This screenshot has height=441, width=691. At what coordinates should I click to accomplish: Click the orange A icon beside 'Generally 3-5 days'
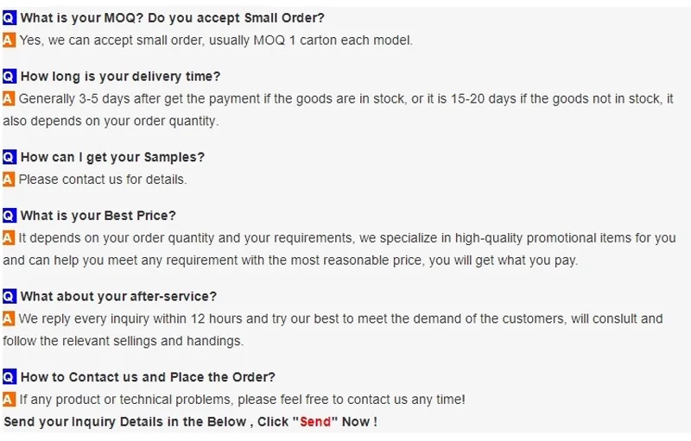(x=10, y=99)
